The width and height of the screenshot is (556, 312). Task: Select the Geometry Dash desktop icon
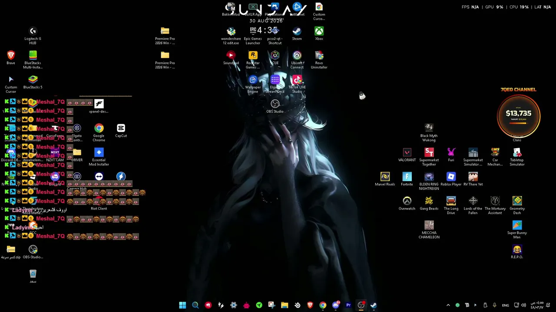(517, 205)
